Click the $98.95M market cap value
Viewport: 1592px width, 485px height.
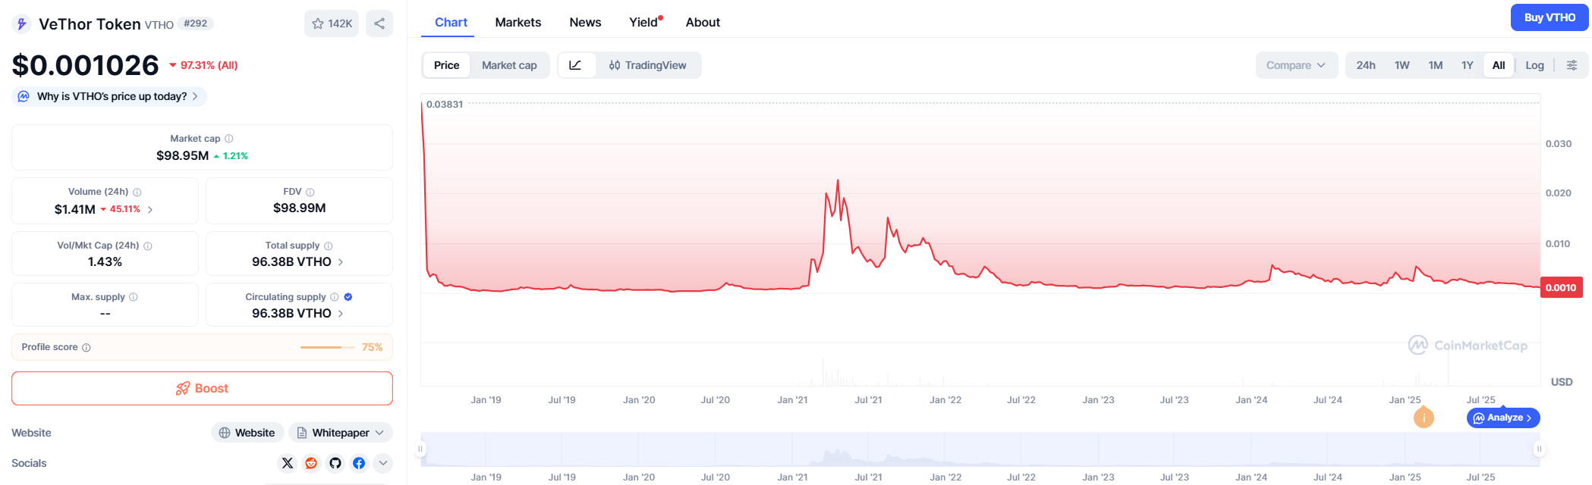click(x=182, y=155)
